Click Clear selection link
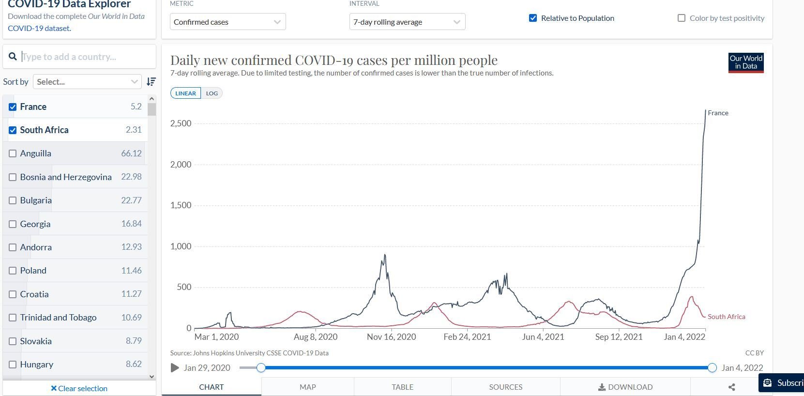 pyautogui.click(x=79, y=388)
